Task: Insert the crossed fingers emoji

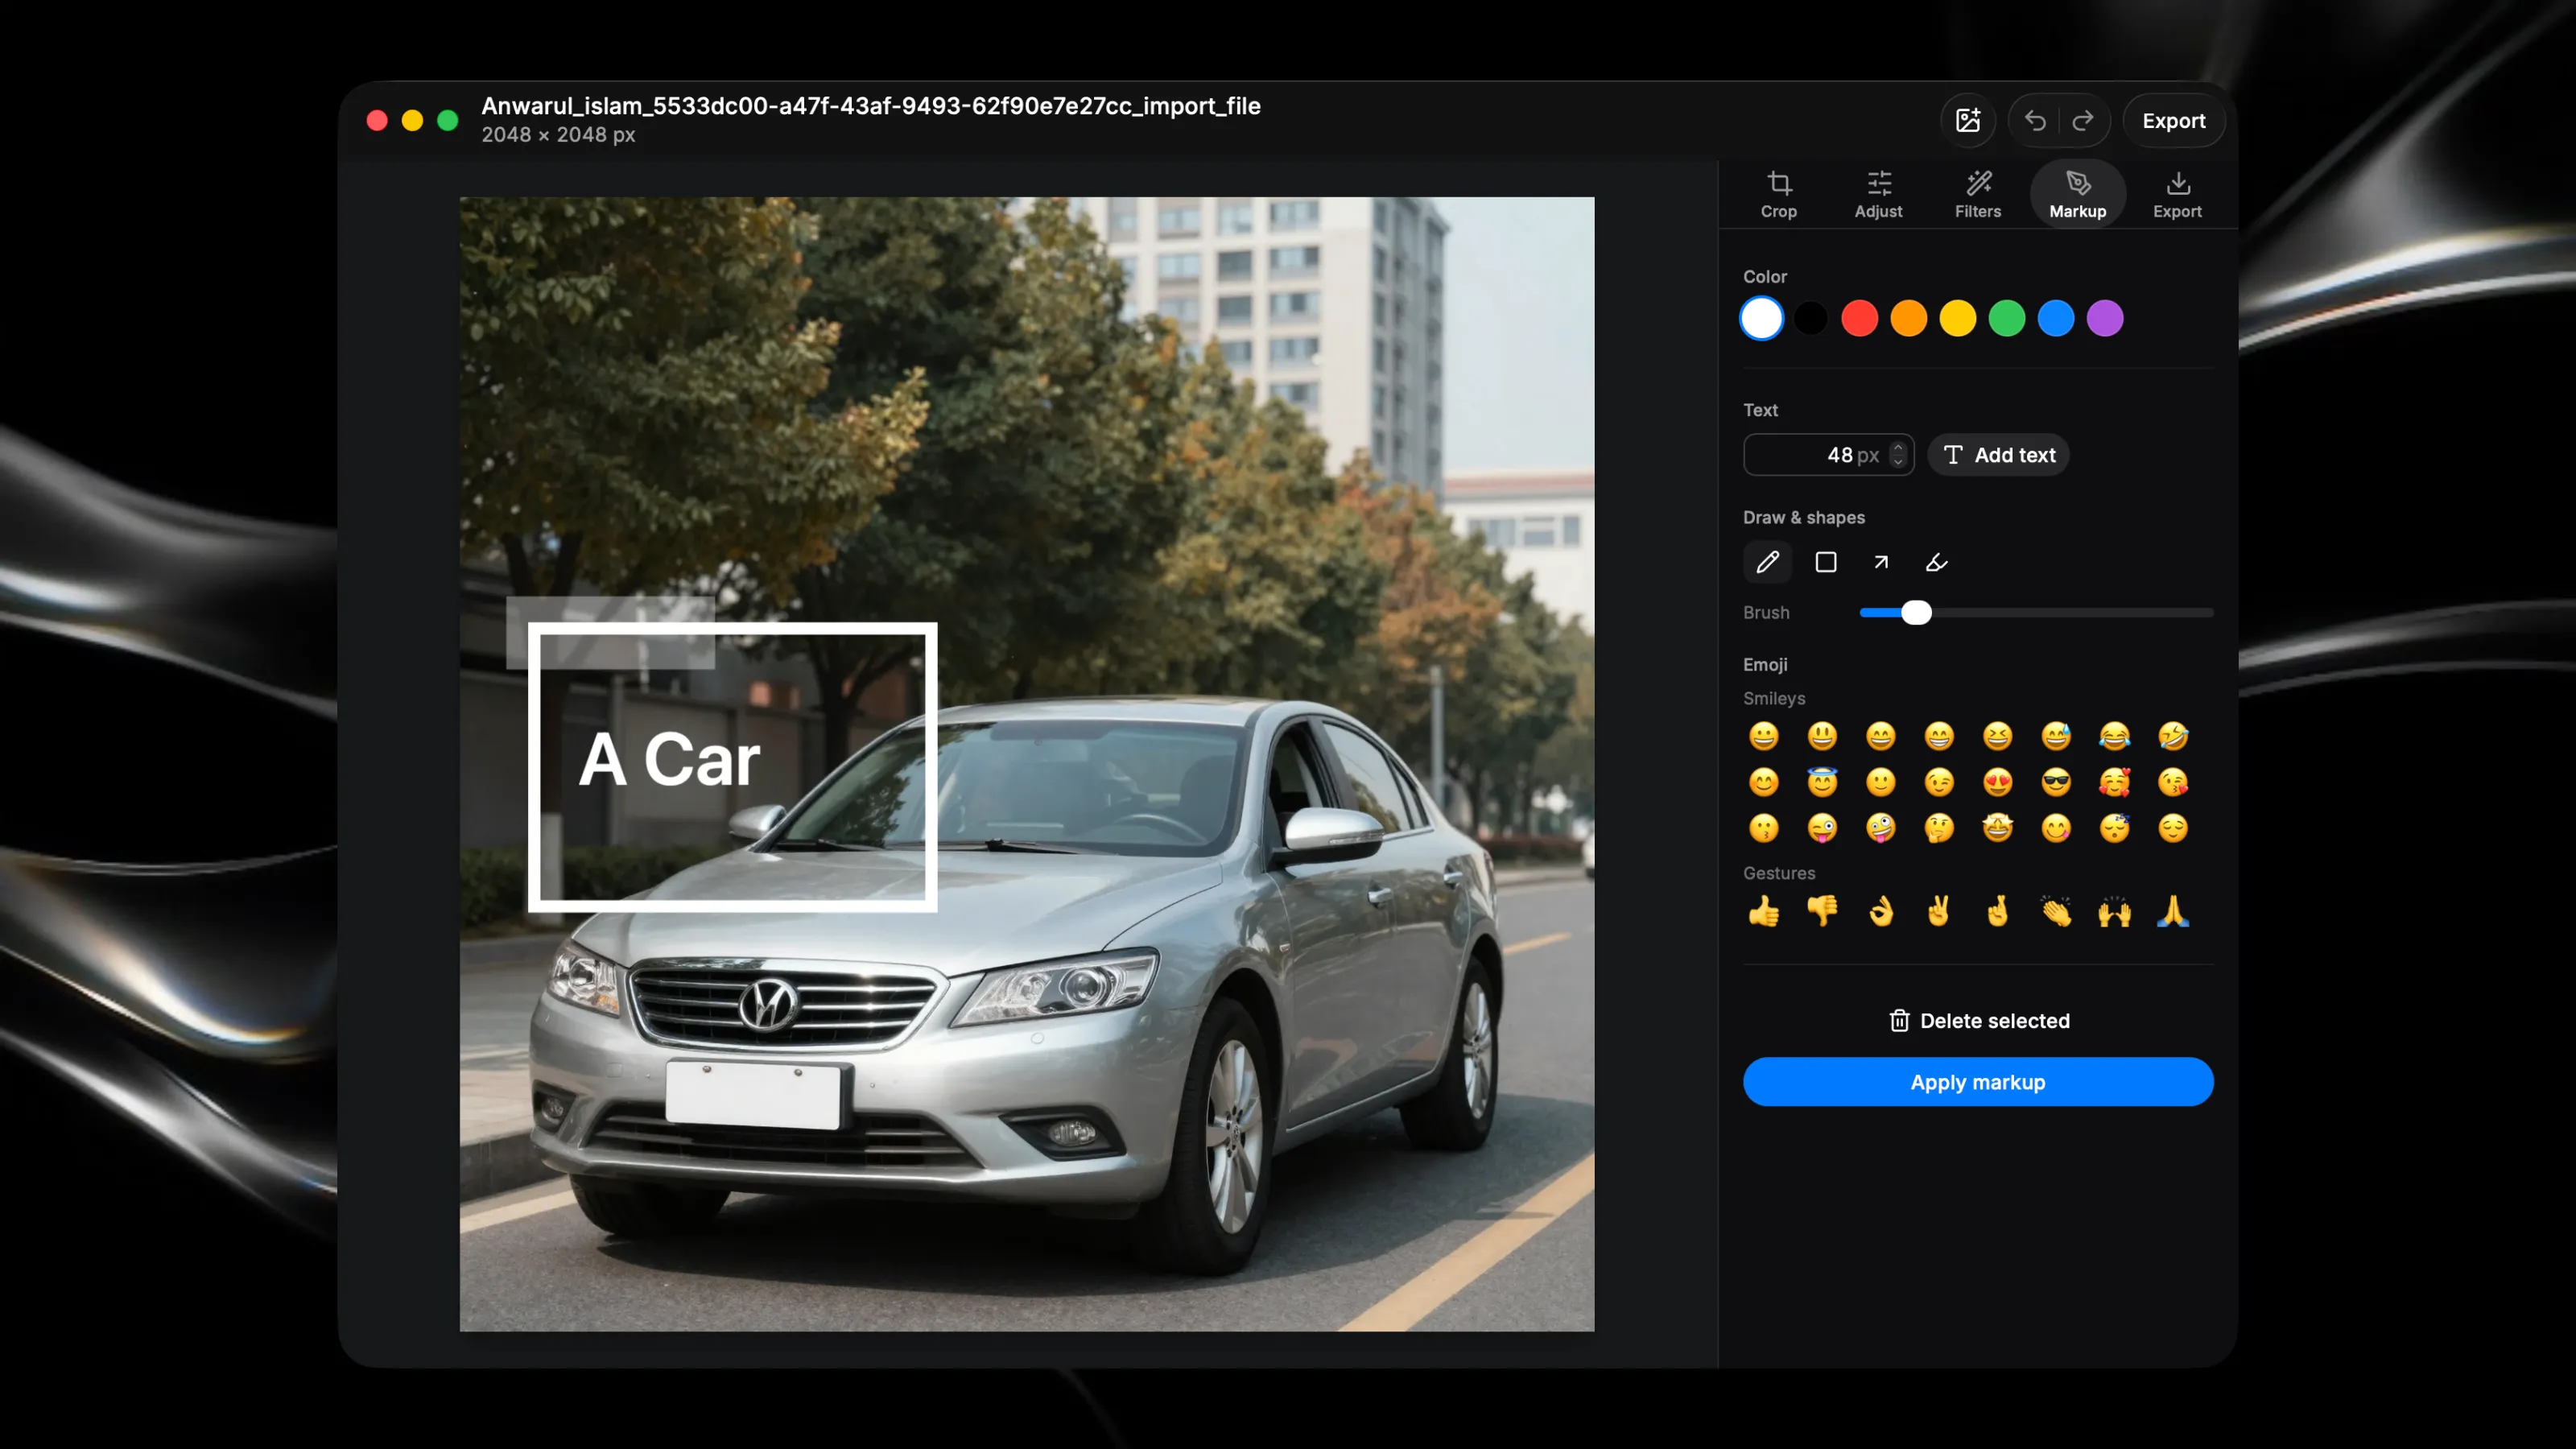Action: 1997,911
